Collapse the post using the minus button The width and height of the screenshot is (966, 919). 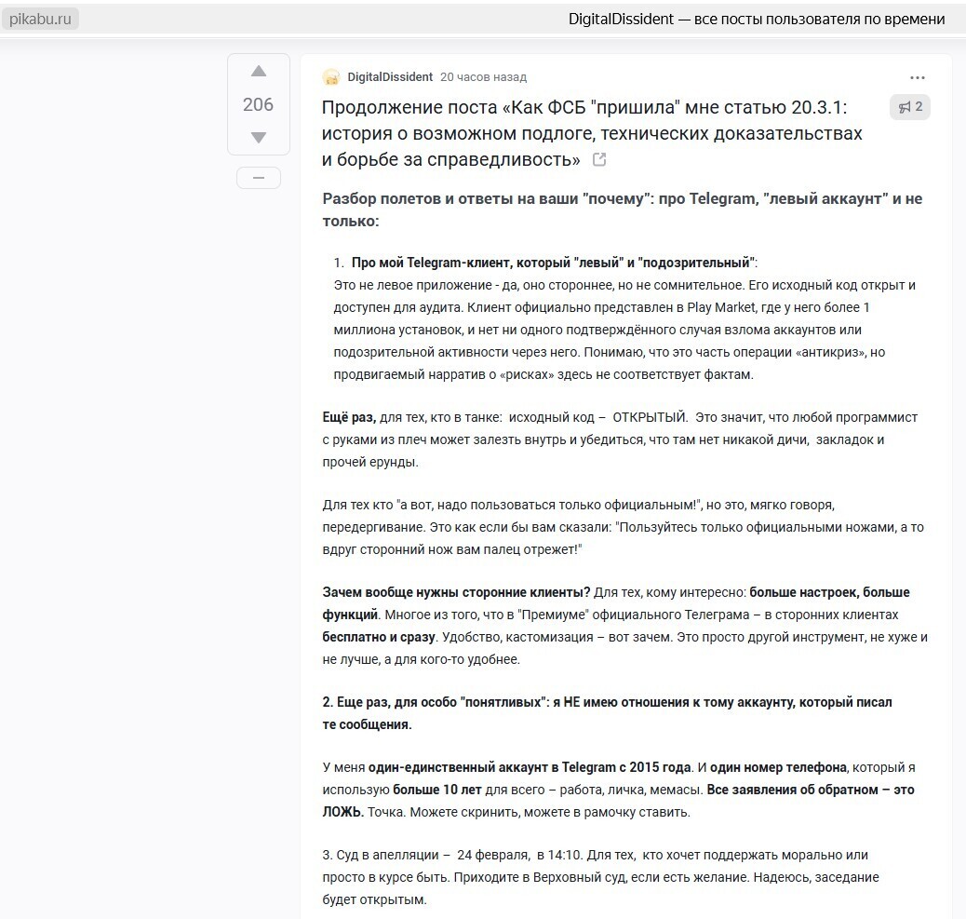point(259,178)
